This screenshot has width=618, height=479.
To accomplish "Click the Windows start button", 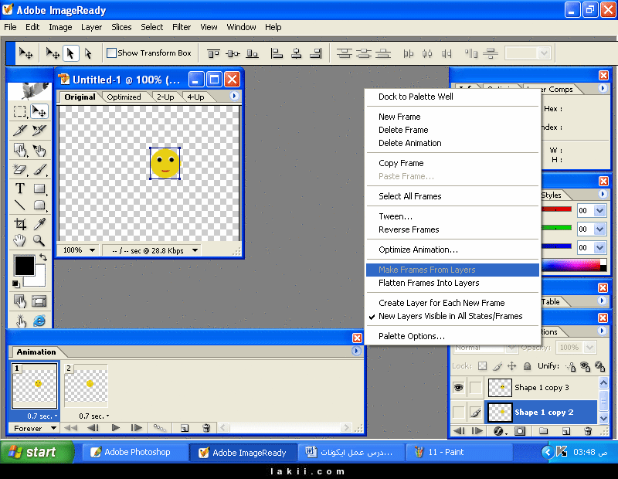I will pos(36,452).
